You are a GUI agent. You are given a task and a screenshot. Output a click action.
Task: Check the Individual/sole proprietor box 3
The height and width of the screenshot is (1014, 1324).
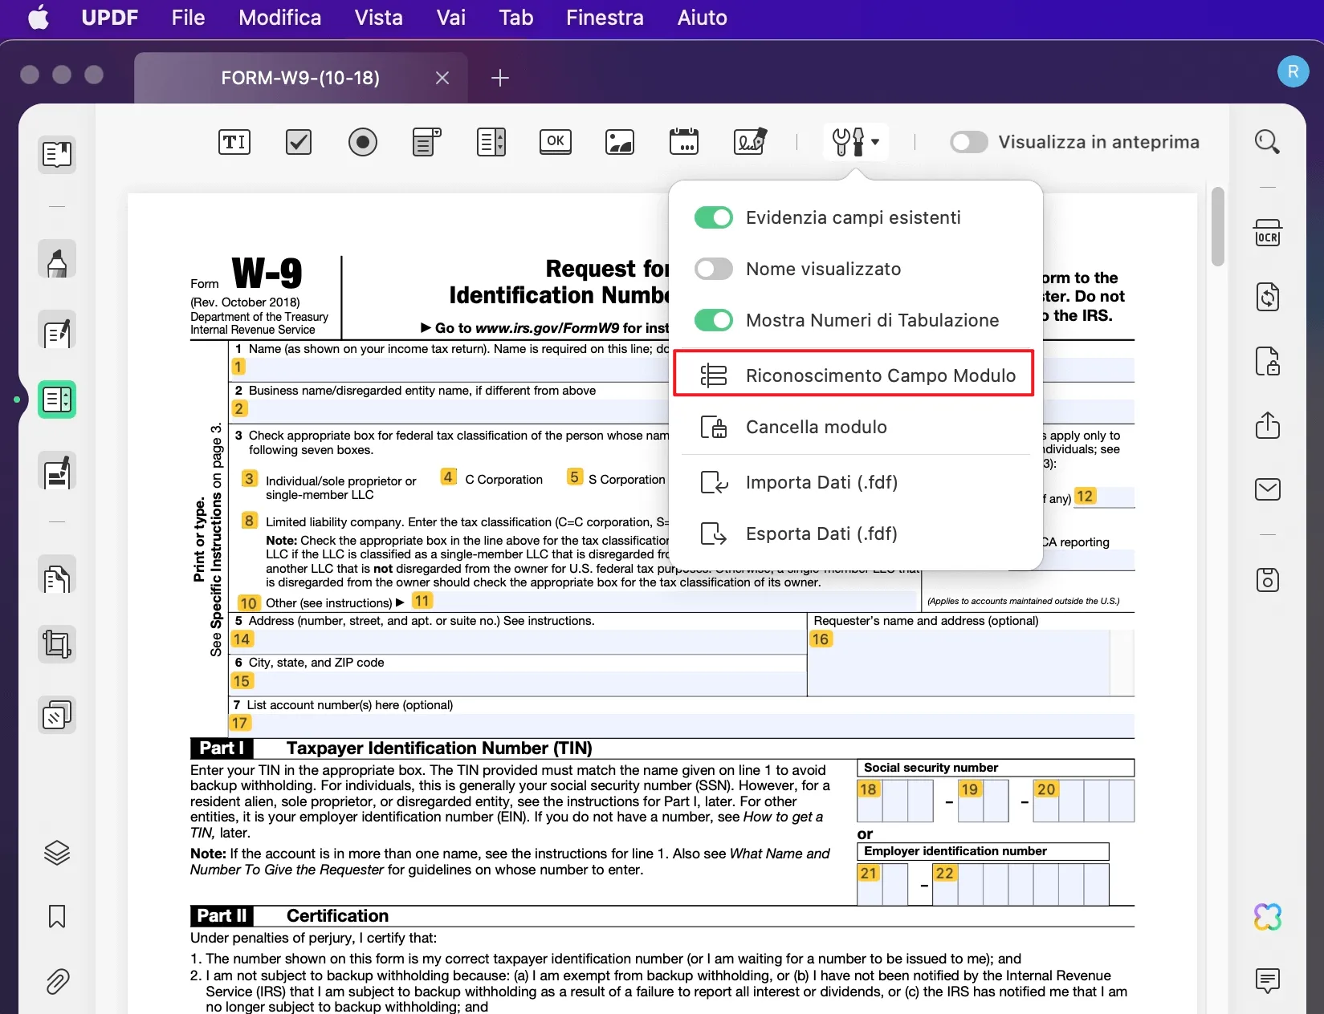point(250,479)
